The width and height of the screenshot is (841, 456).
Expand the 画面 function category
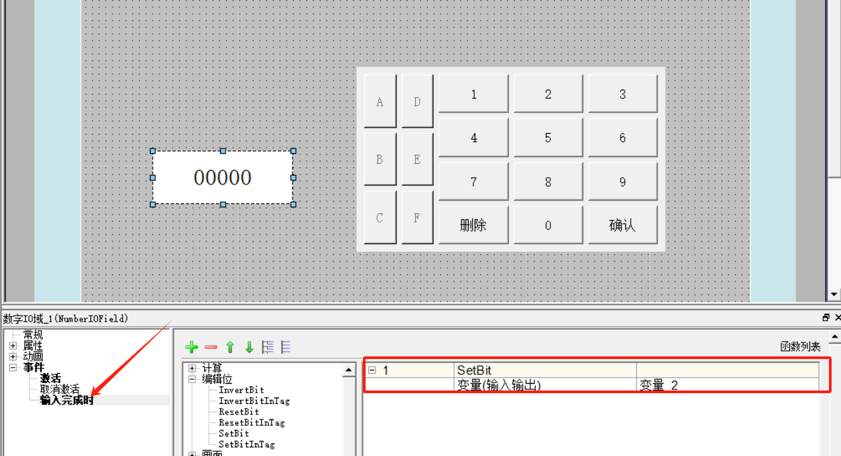192,454
